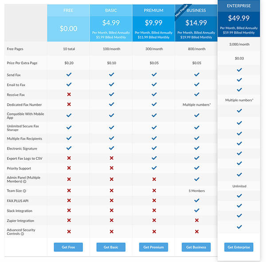
Task: Select the Get Business button
Action: 196,247
